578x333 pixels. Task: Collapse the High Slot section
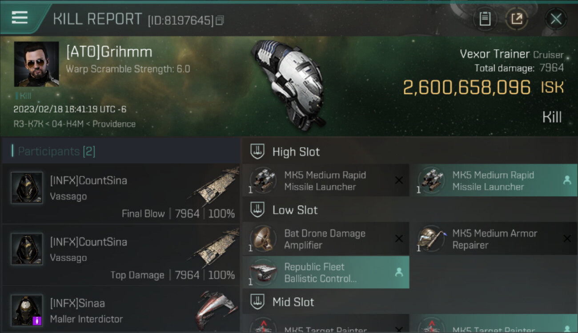point(257,151)
